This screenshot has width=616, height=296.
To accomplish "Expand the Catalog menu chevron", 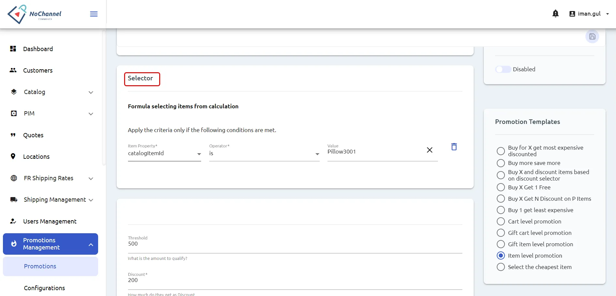I will 91,92.
